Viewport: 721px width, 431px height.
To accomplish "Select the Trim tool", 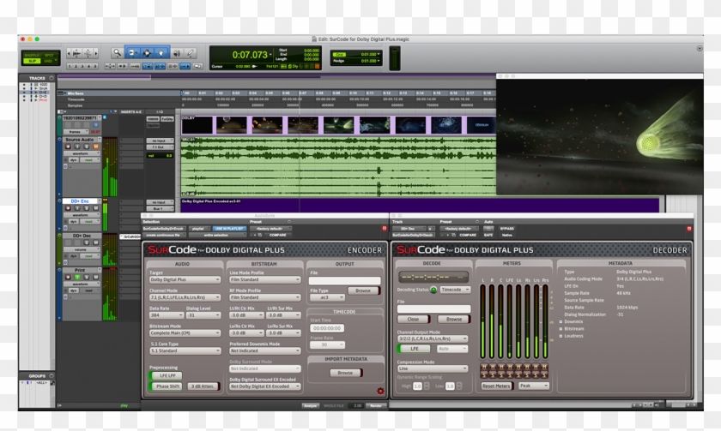I will [x=131, y=53].
